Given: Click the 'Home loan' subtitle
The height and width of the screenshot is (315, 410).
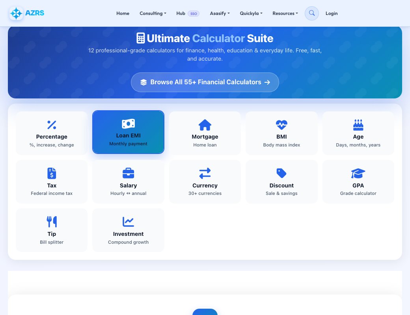Looking at the screenshot, I should 205,145.
